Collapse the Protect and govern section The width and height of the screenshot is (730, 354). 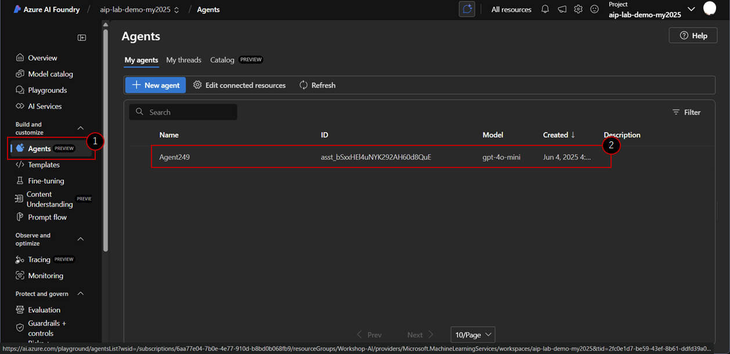81,294
